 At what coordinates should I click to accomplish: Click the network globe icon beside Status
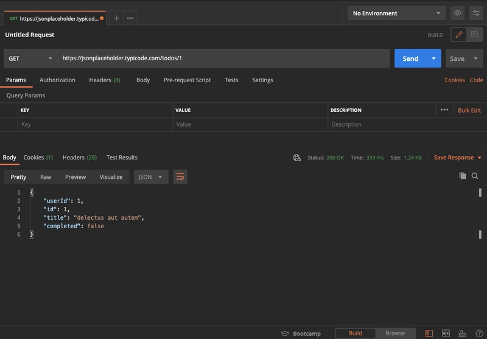point(297,158)
